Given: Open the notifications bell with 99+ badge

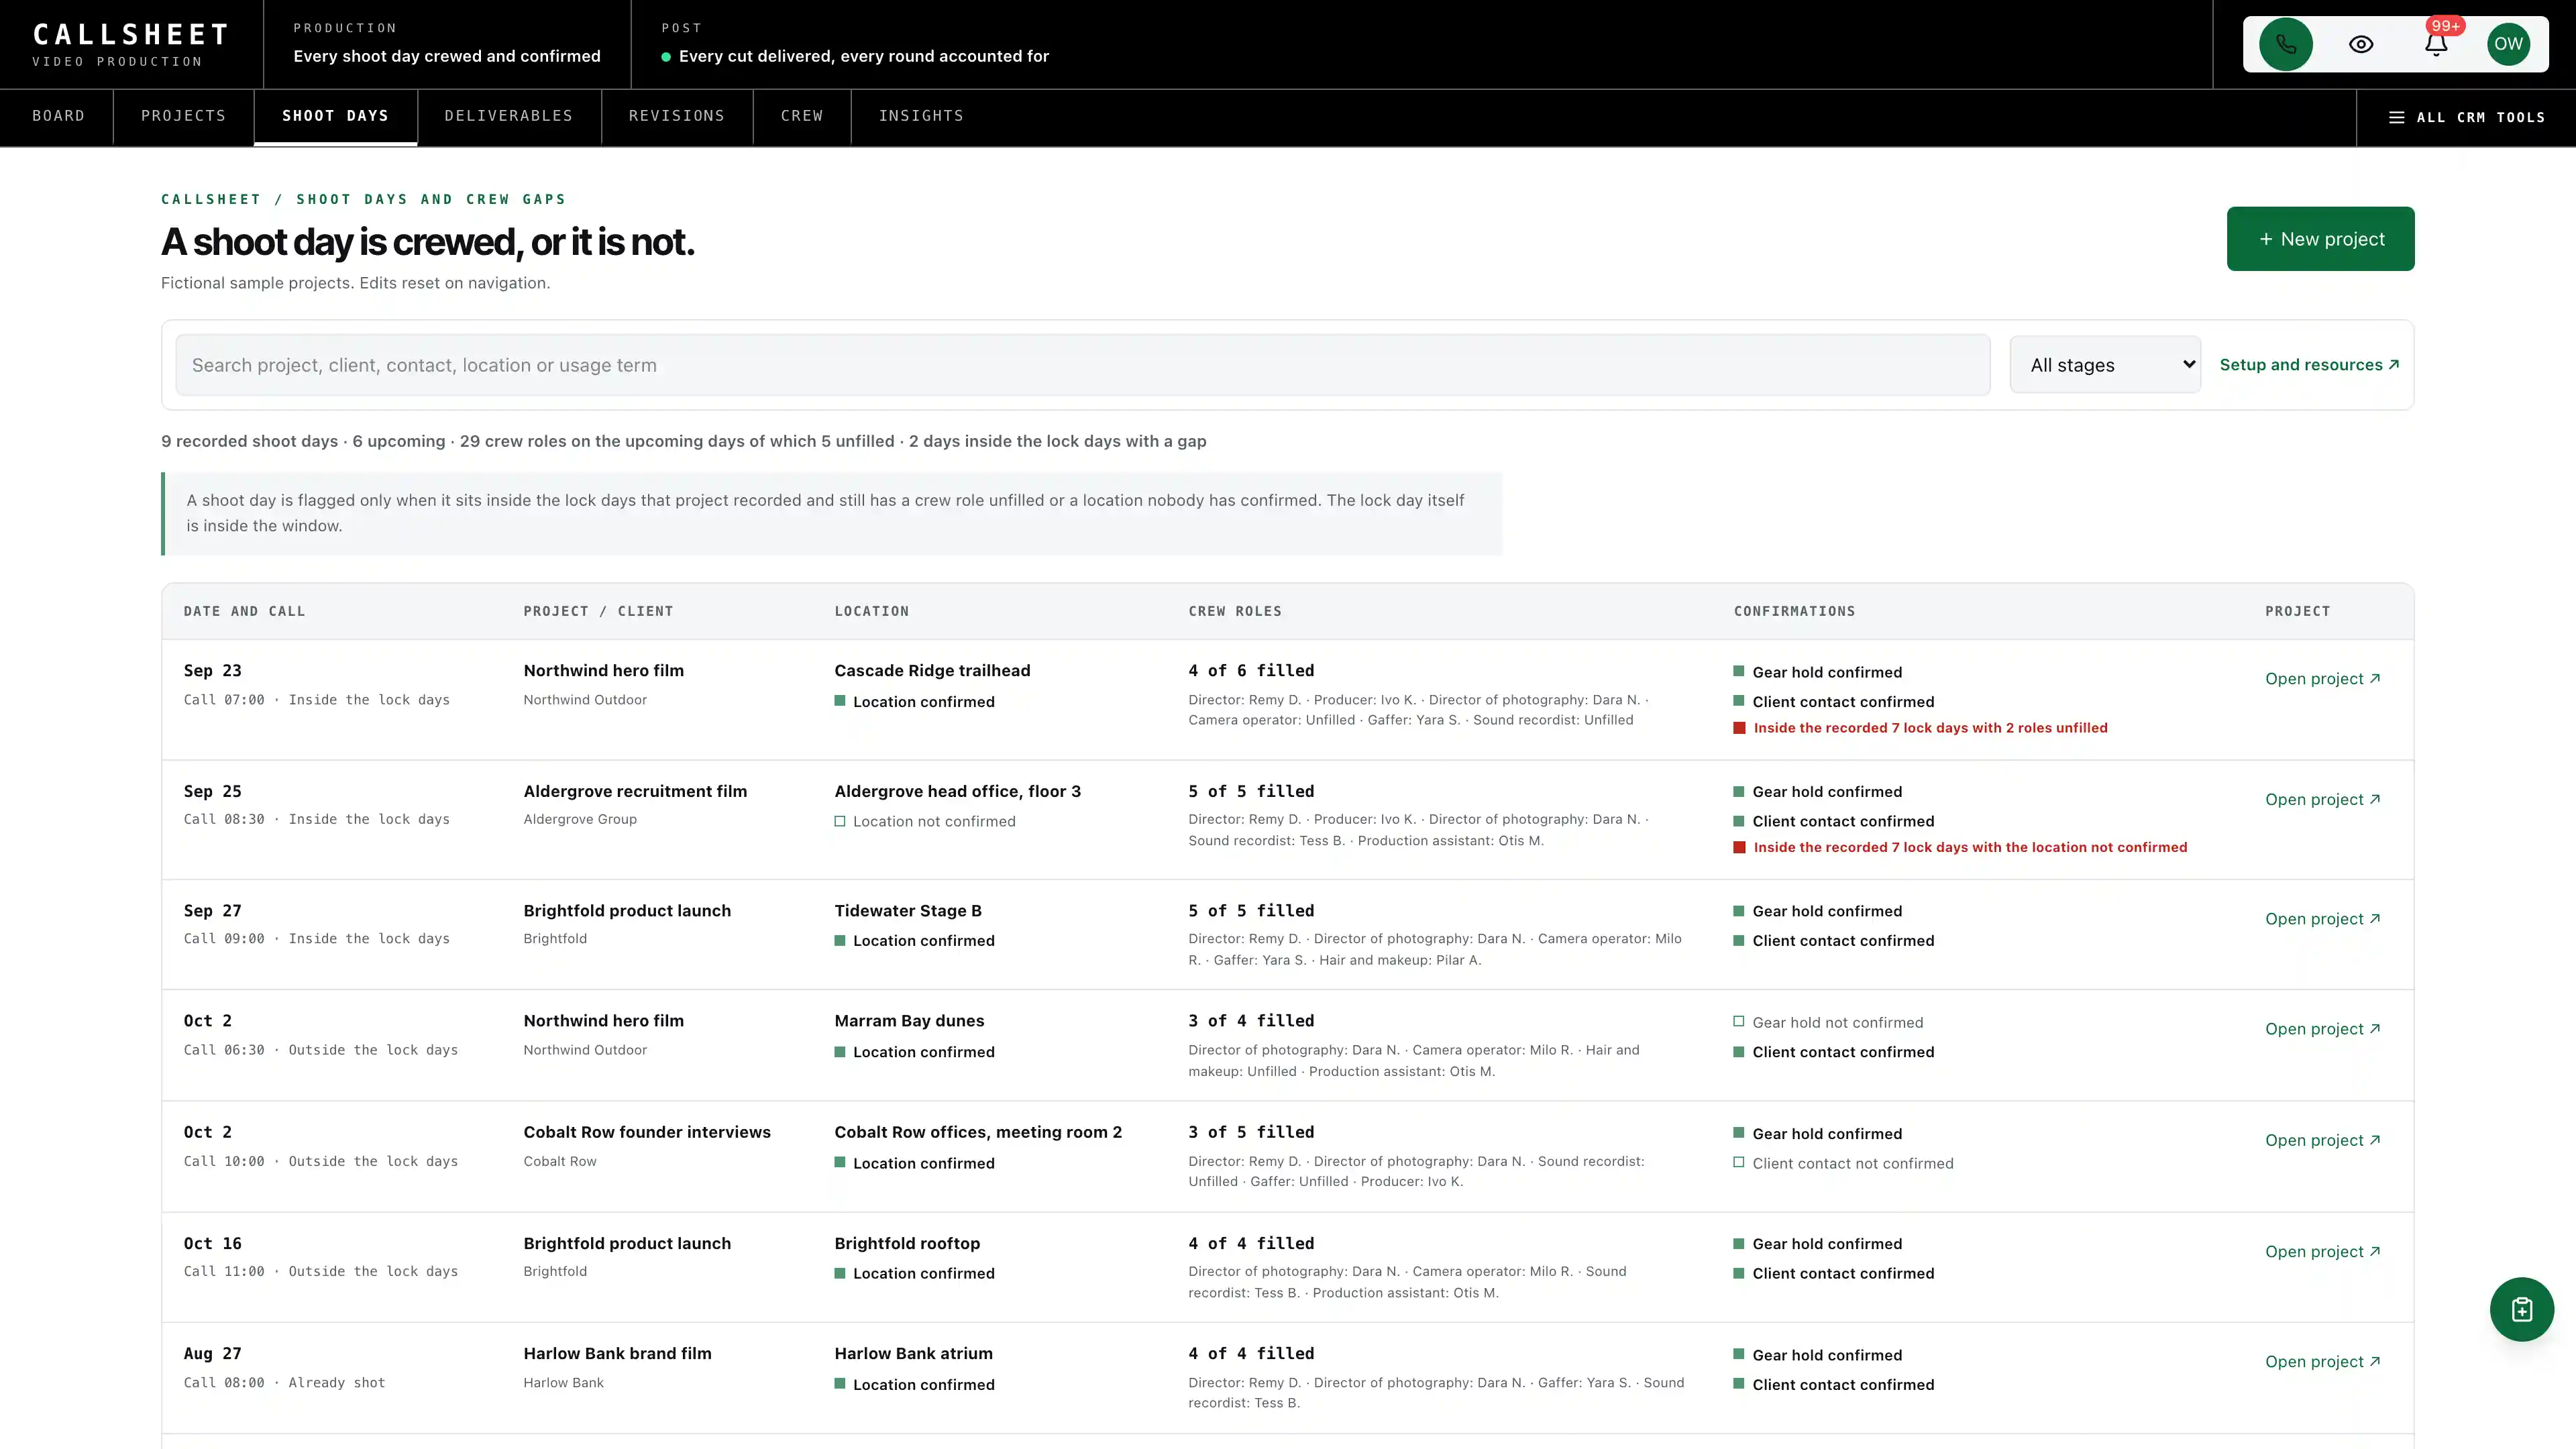Looking at the screenshot, I should tap(2436, 44).
